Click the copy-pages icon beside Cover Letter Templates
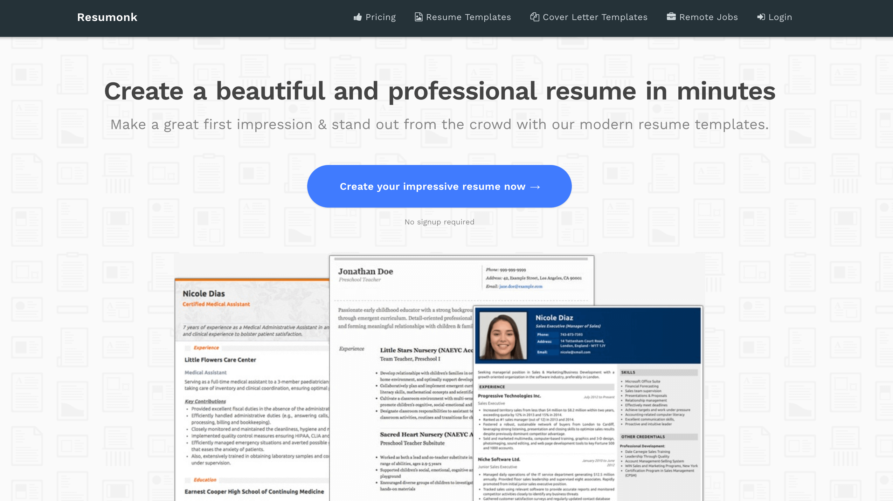The width and height of the screenshot is (893, 501). [x=535, y=17]
